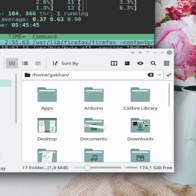Click the file view vertical scrollbar

click(169, 95)
